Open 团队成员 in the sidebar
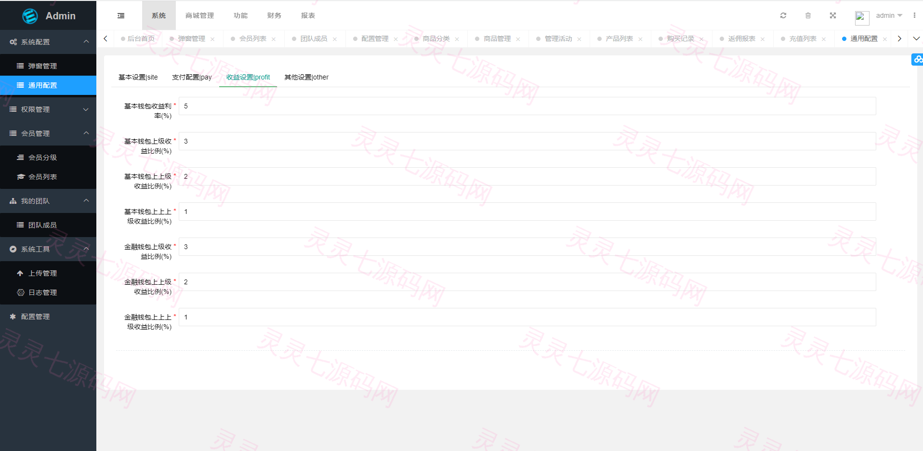 (x=48, y=225)
